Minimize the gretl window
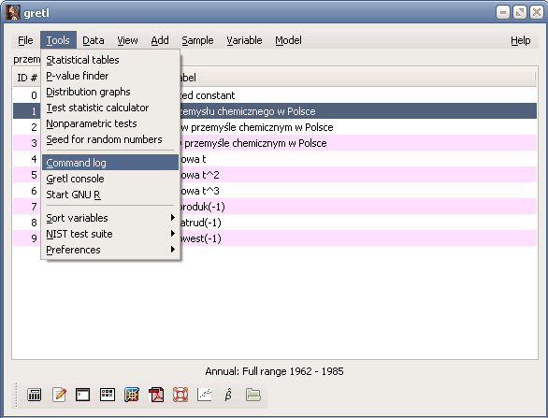Image resolution: width=548 pixels, height=418 pixels. [502, 12]
